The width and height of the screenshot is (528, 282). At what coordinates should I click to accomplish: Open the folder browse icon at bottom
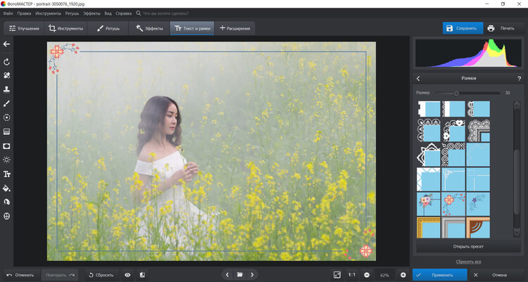(x=239, y=274)
